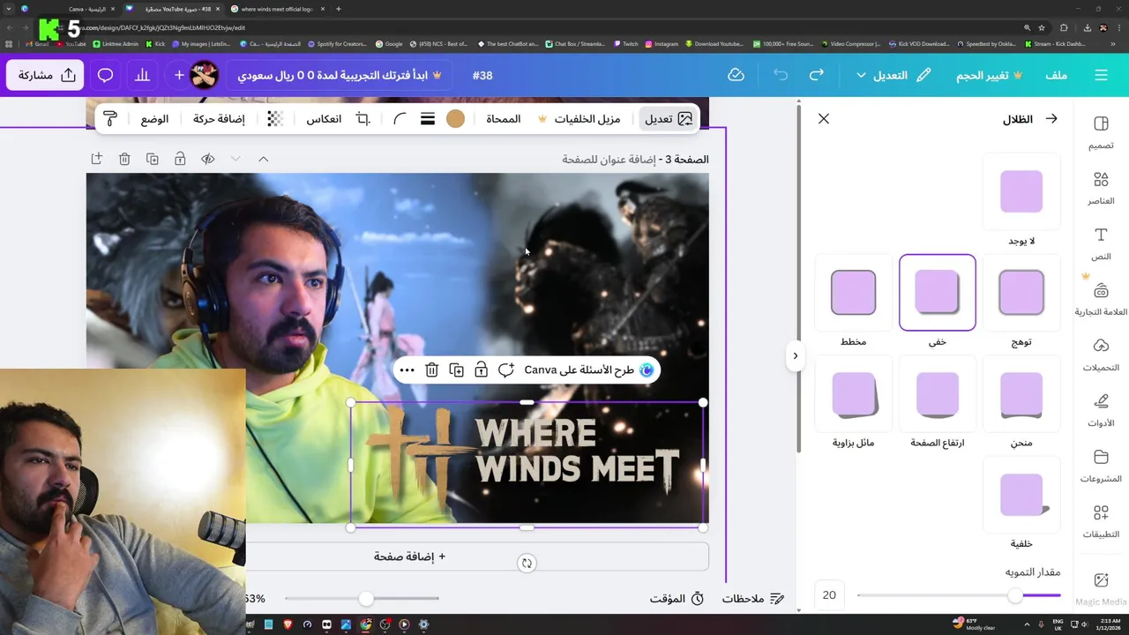The width and height of the screenshot is (1129, 635).
Task: Open ملاحظات notes
Action: point(752,599)
